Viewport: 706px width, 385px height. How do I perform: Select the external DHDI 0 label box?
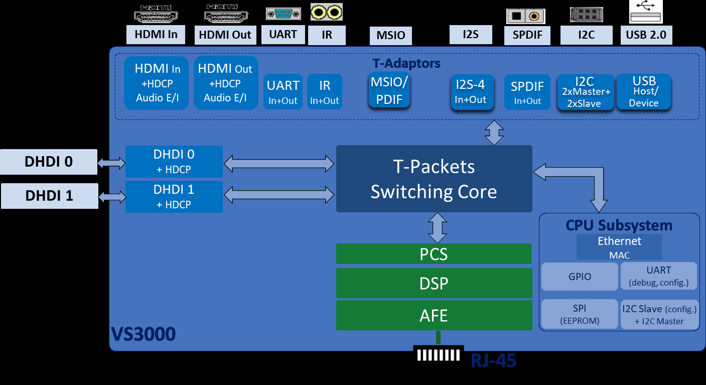[x=49, y=162]
